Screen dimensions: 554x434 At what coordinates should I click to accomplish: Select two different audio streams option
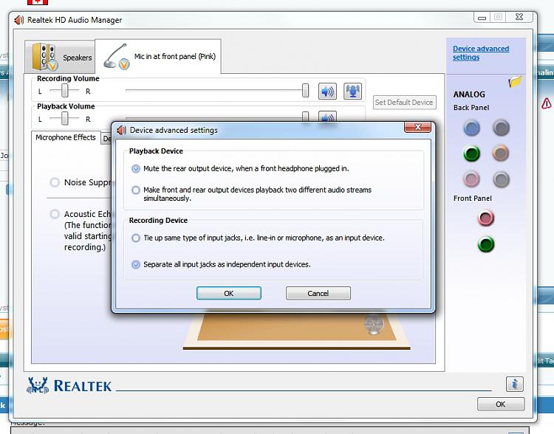136,190
